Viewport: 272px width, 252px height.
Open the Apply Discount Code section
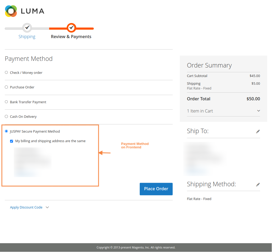coord(26,207)
